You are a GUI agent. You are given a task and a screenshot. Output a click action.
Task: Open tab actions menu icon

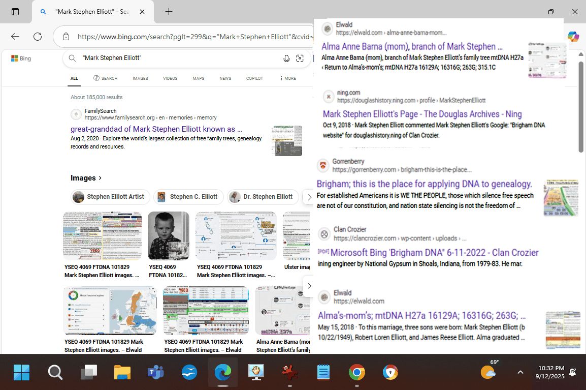pos(15,12)
